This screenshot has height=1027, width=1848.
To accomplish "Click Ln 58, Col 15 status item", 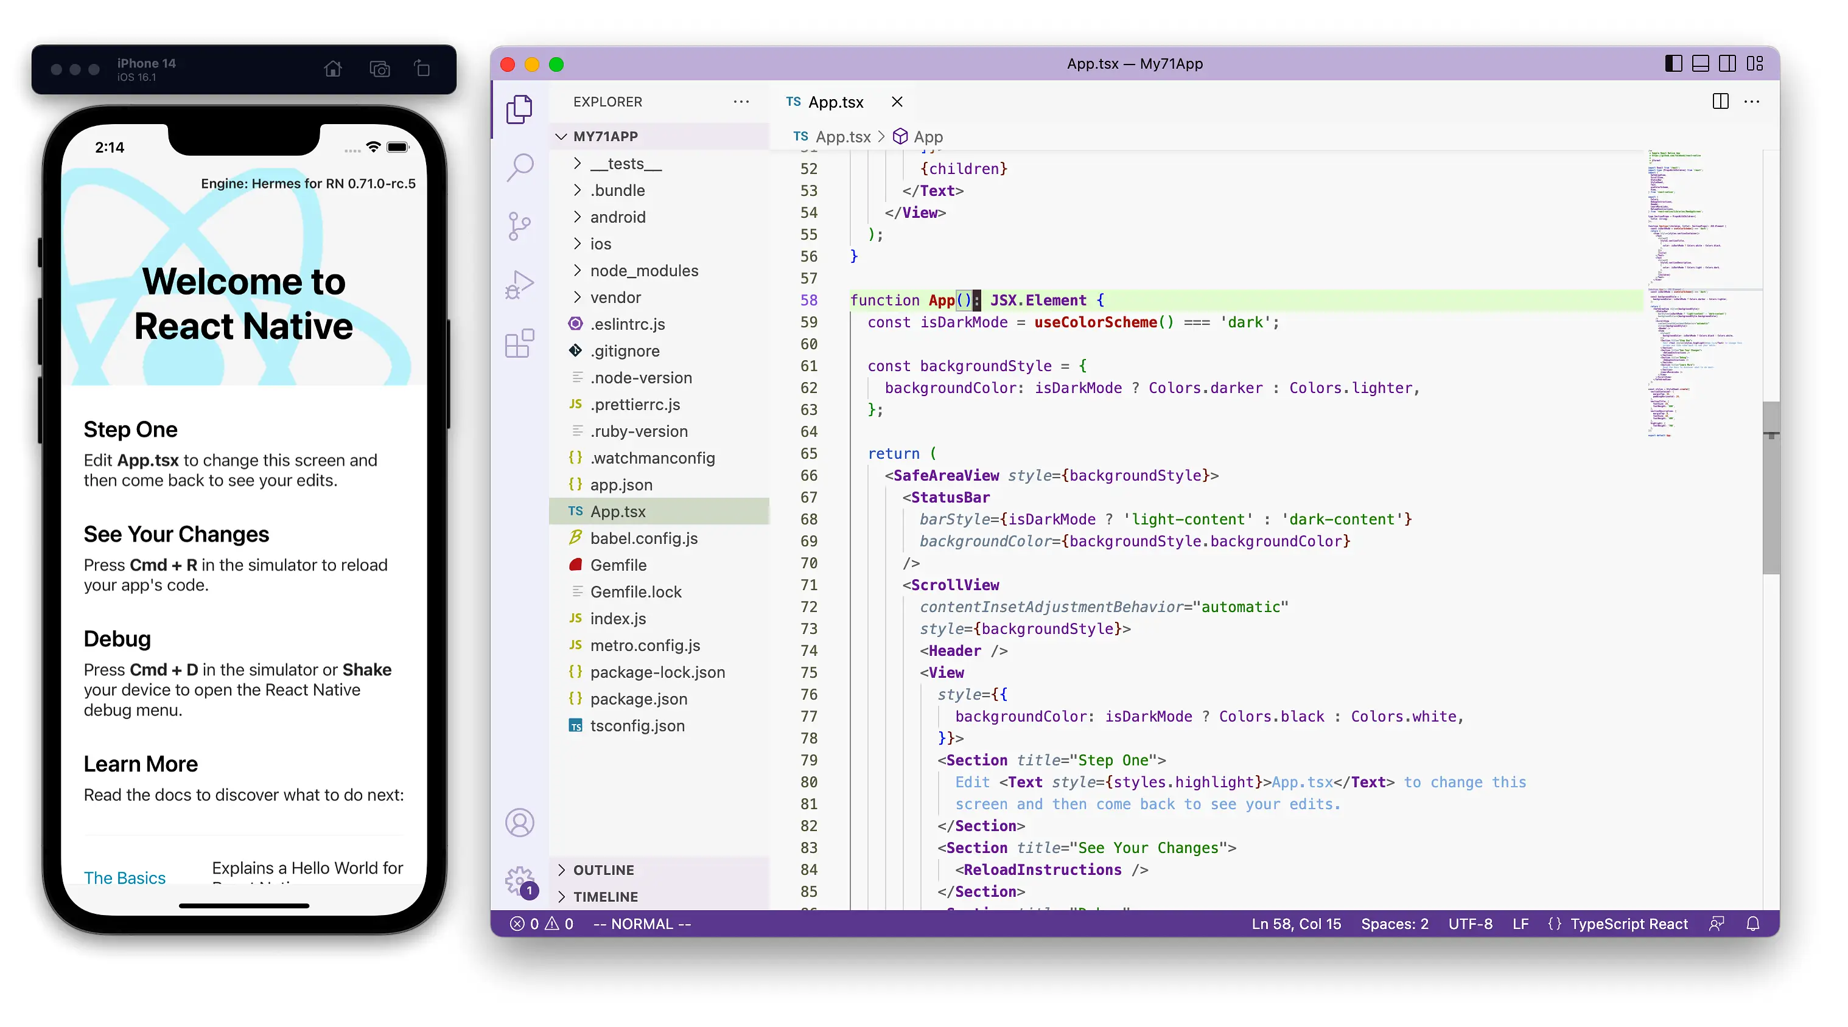I will [x=1295, y=924].
